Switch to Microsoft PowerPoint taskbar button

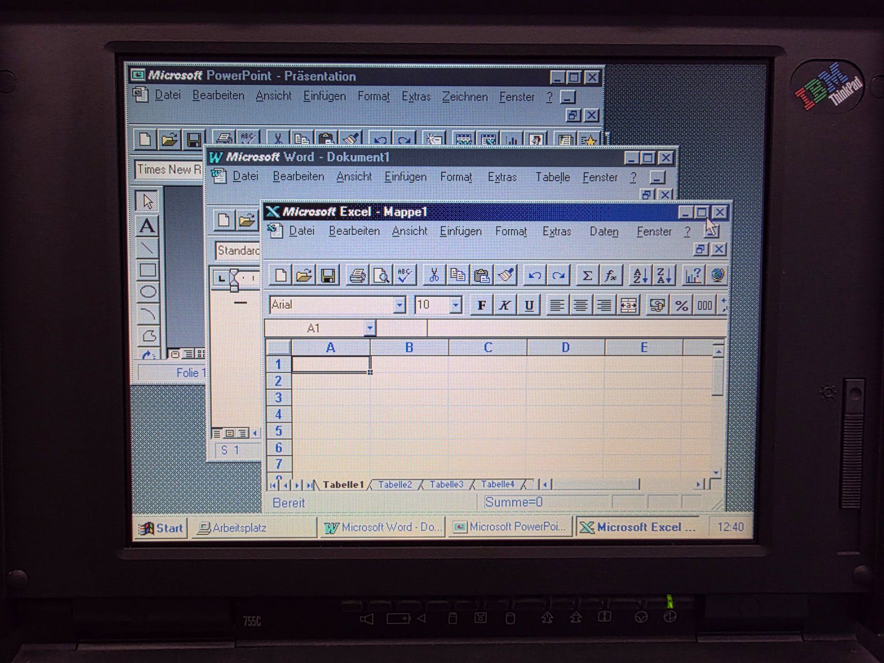tap(511, 527)
